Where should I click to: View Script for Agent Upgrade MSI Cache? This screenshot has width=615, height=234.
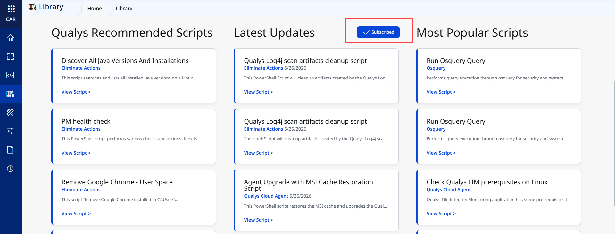coord(259,220)
